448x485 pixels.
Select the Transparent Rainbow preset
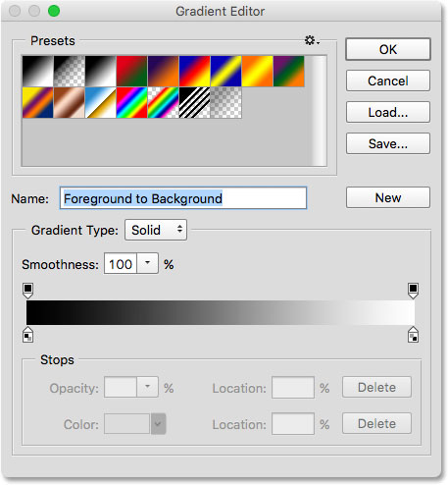click(x=164, y=102)
